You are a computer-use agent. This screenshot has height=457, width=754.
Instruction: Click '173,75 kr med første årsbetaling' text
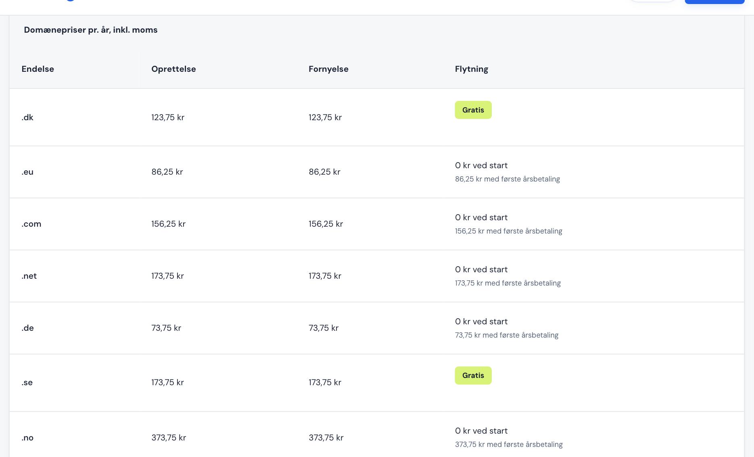(x=508, y=283)
